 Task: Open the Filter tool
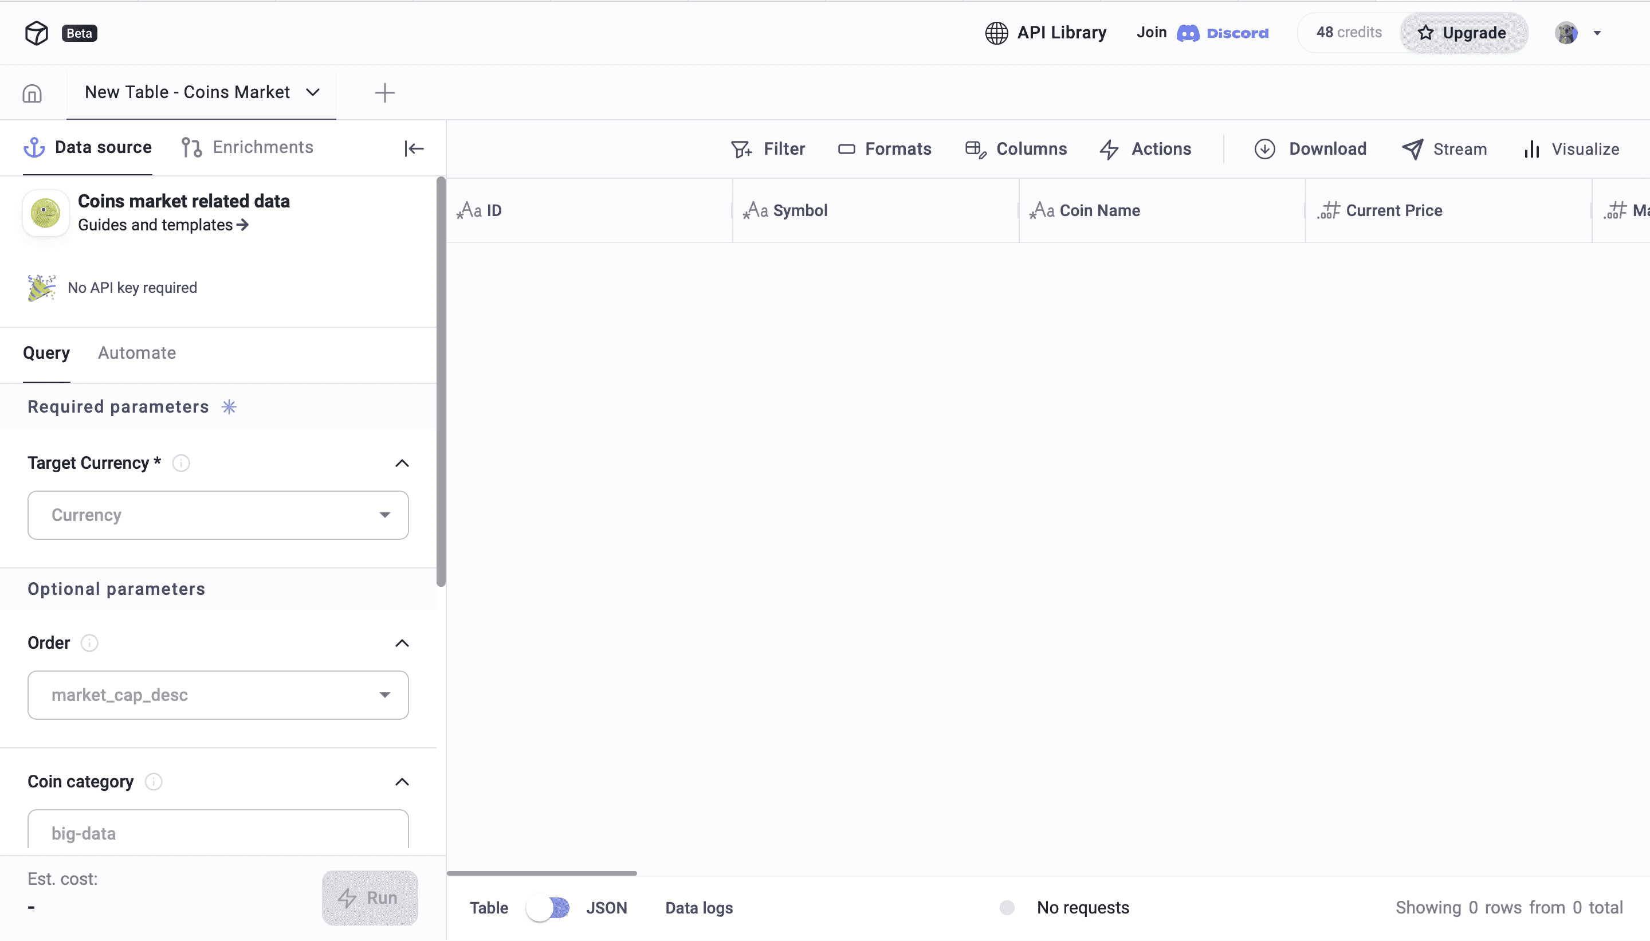pyautogui.click(x=768, y=150)
